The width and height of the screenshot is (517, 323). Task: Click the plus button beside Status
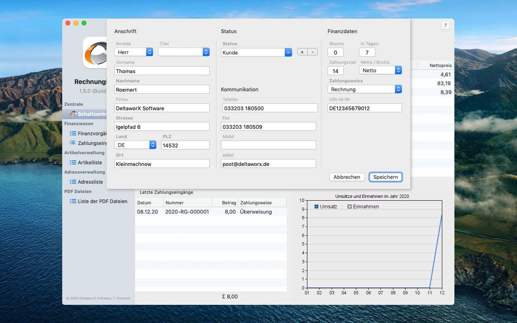pos(302,52)
